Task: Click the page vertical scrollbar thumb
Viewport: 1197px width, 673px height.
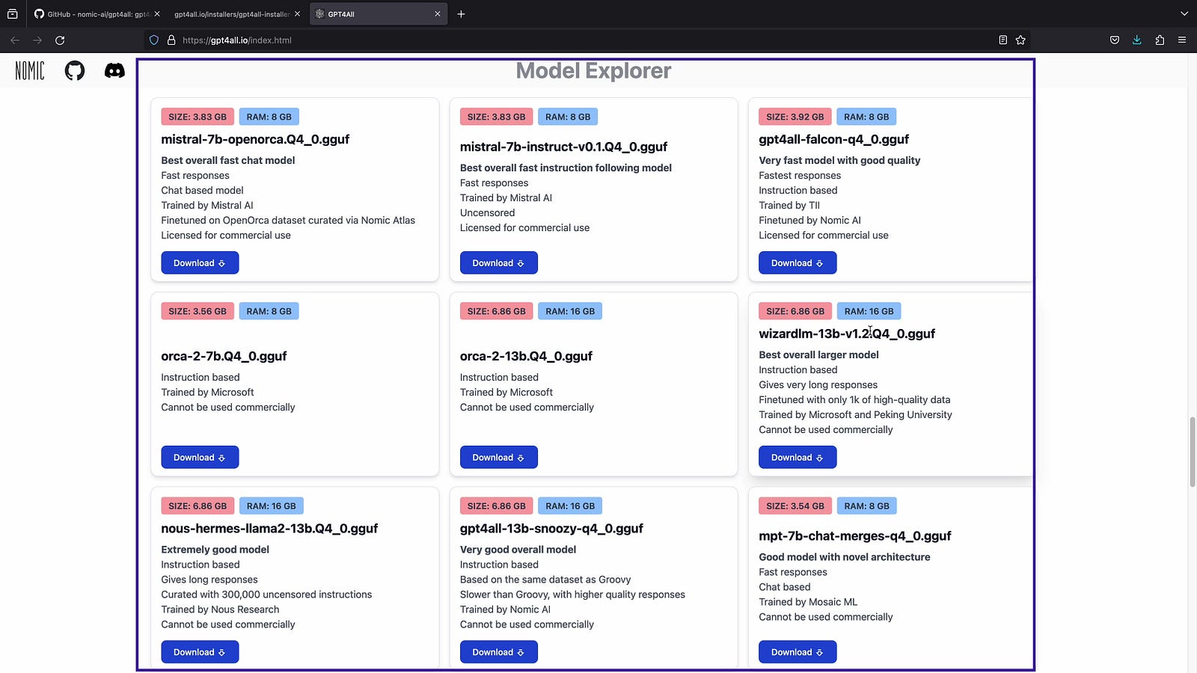Action: pos(1192,452)
